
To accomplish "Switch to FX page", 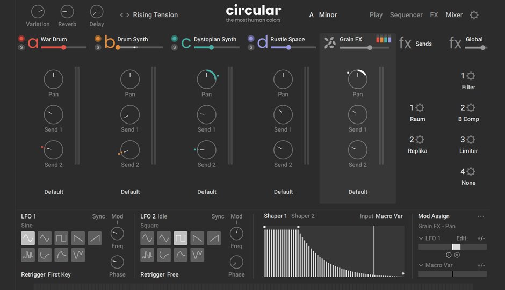I will [x=434, y=15].
